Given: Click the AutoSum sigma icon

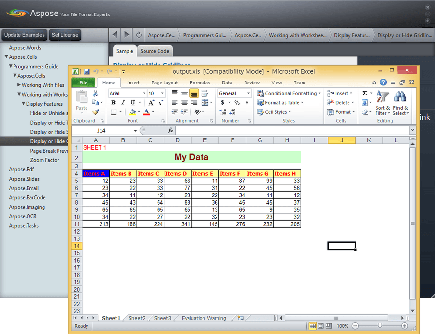Looking at the screenshot, I should [365, 93].
